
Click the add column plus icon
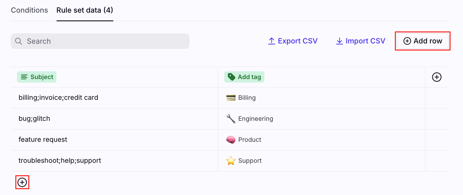point(437,77)
